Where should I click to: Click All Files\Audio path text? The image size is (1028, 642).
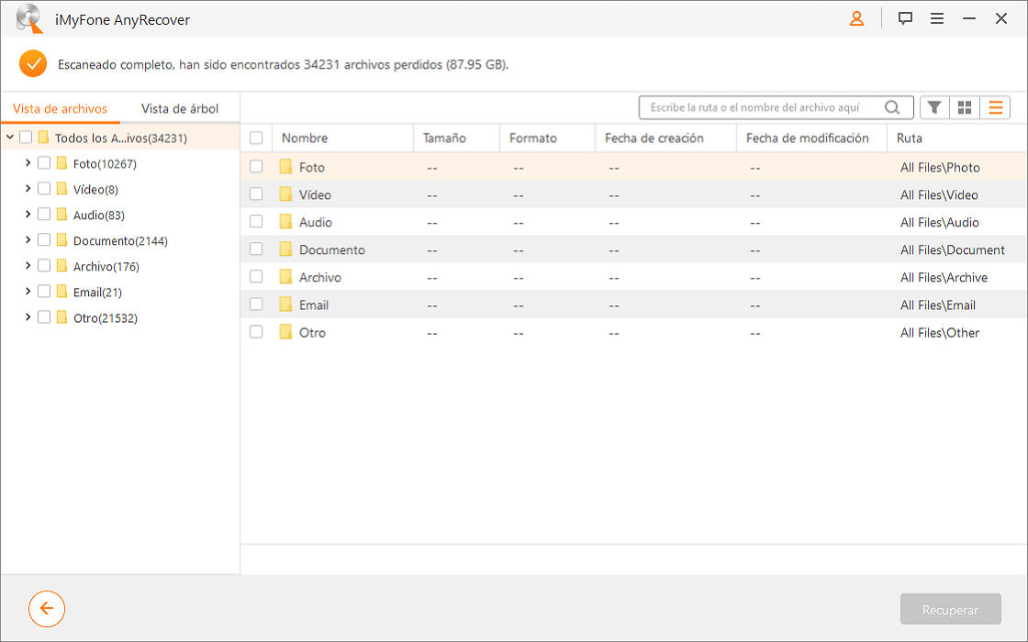point(940,223)
